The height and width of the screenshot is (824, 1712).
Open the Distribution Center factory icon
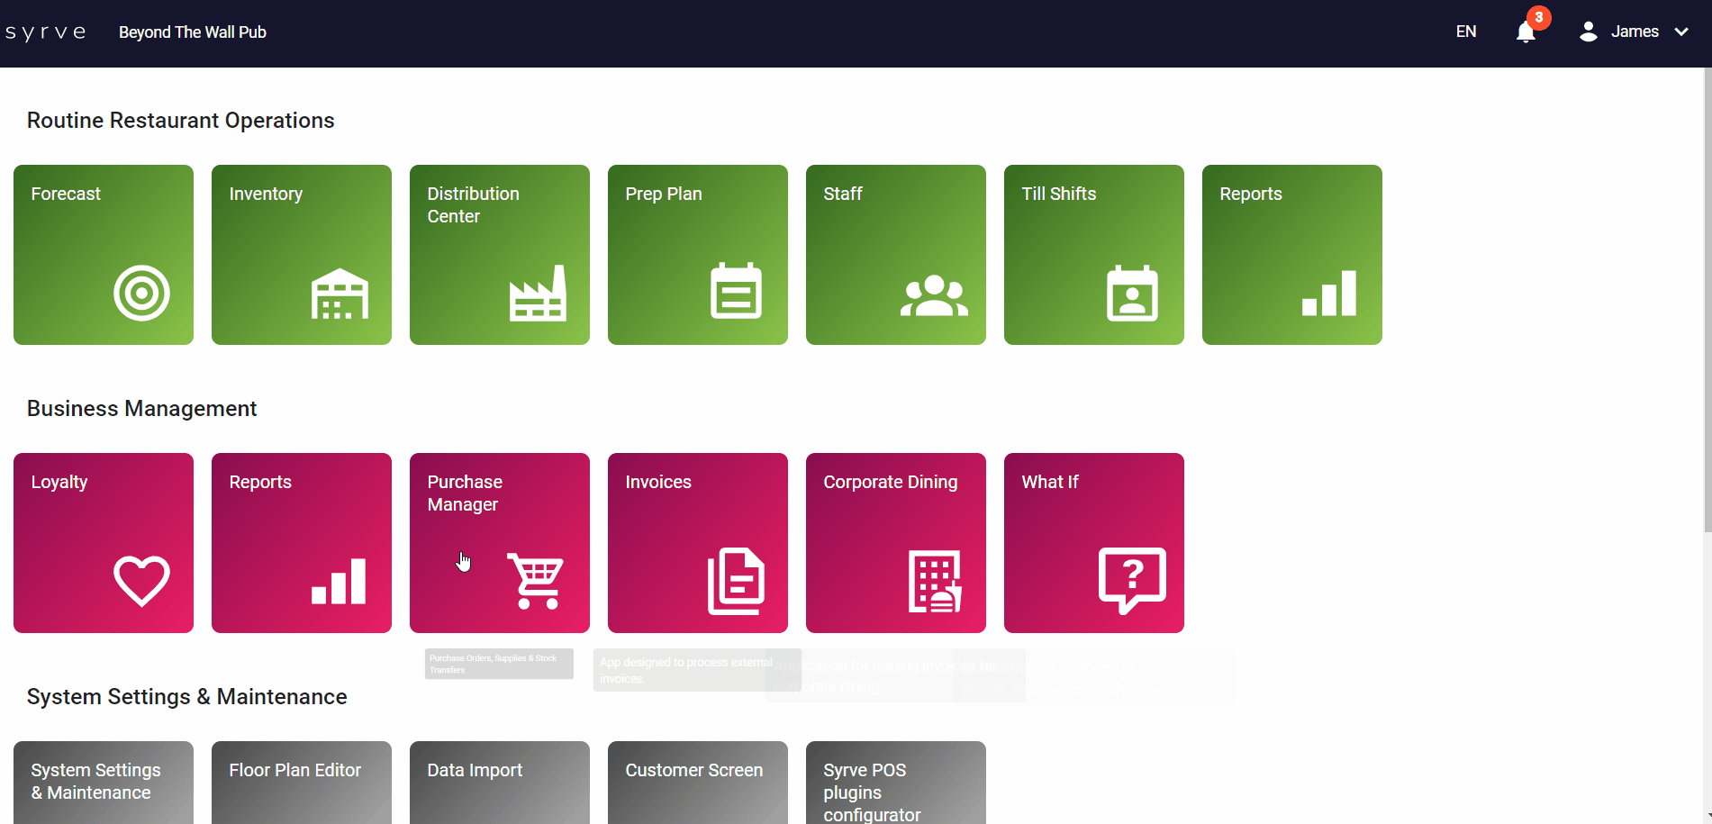(x=538, y=294)
